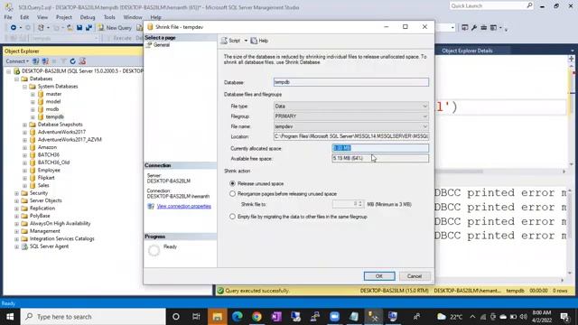Click the Help button in Shrink File dialog
Image resolution: width=578 pixels, height=325 pixels.
click(x=259, y=41)
